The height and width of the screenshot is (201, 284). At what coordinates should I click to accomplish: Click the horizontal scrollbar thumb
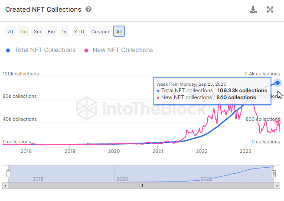[141, 185]
